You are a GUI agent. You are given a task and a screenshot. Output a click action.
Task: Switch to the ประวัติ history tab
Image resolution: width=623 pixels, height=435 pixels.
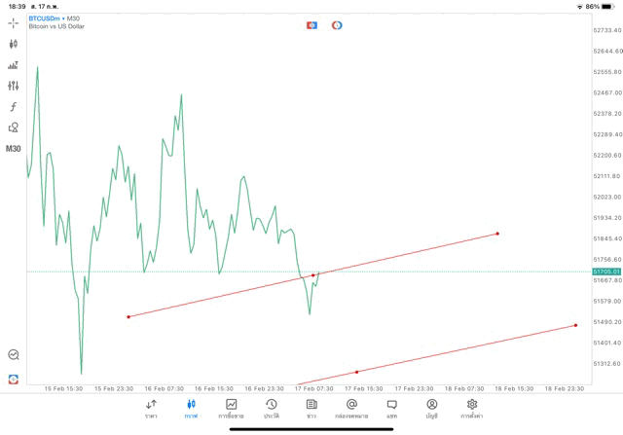[271, 408]
